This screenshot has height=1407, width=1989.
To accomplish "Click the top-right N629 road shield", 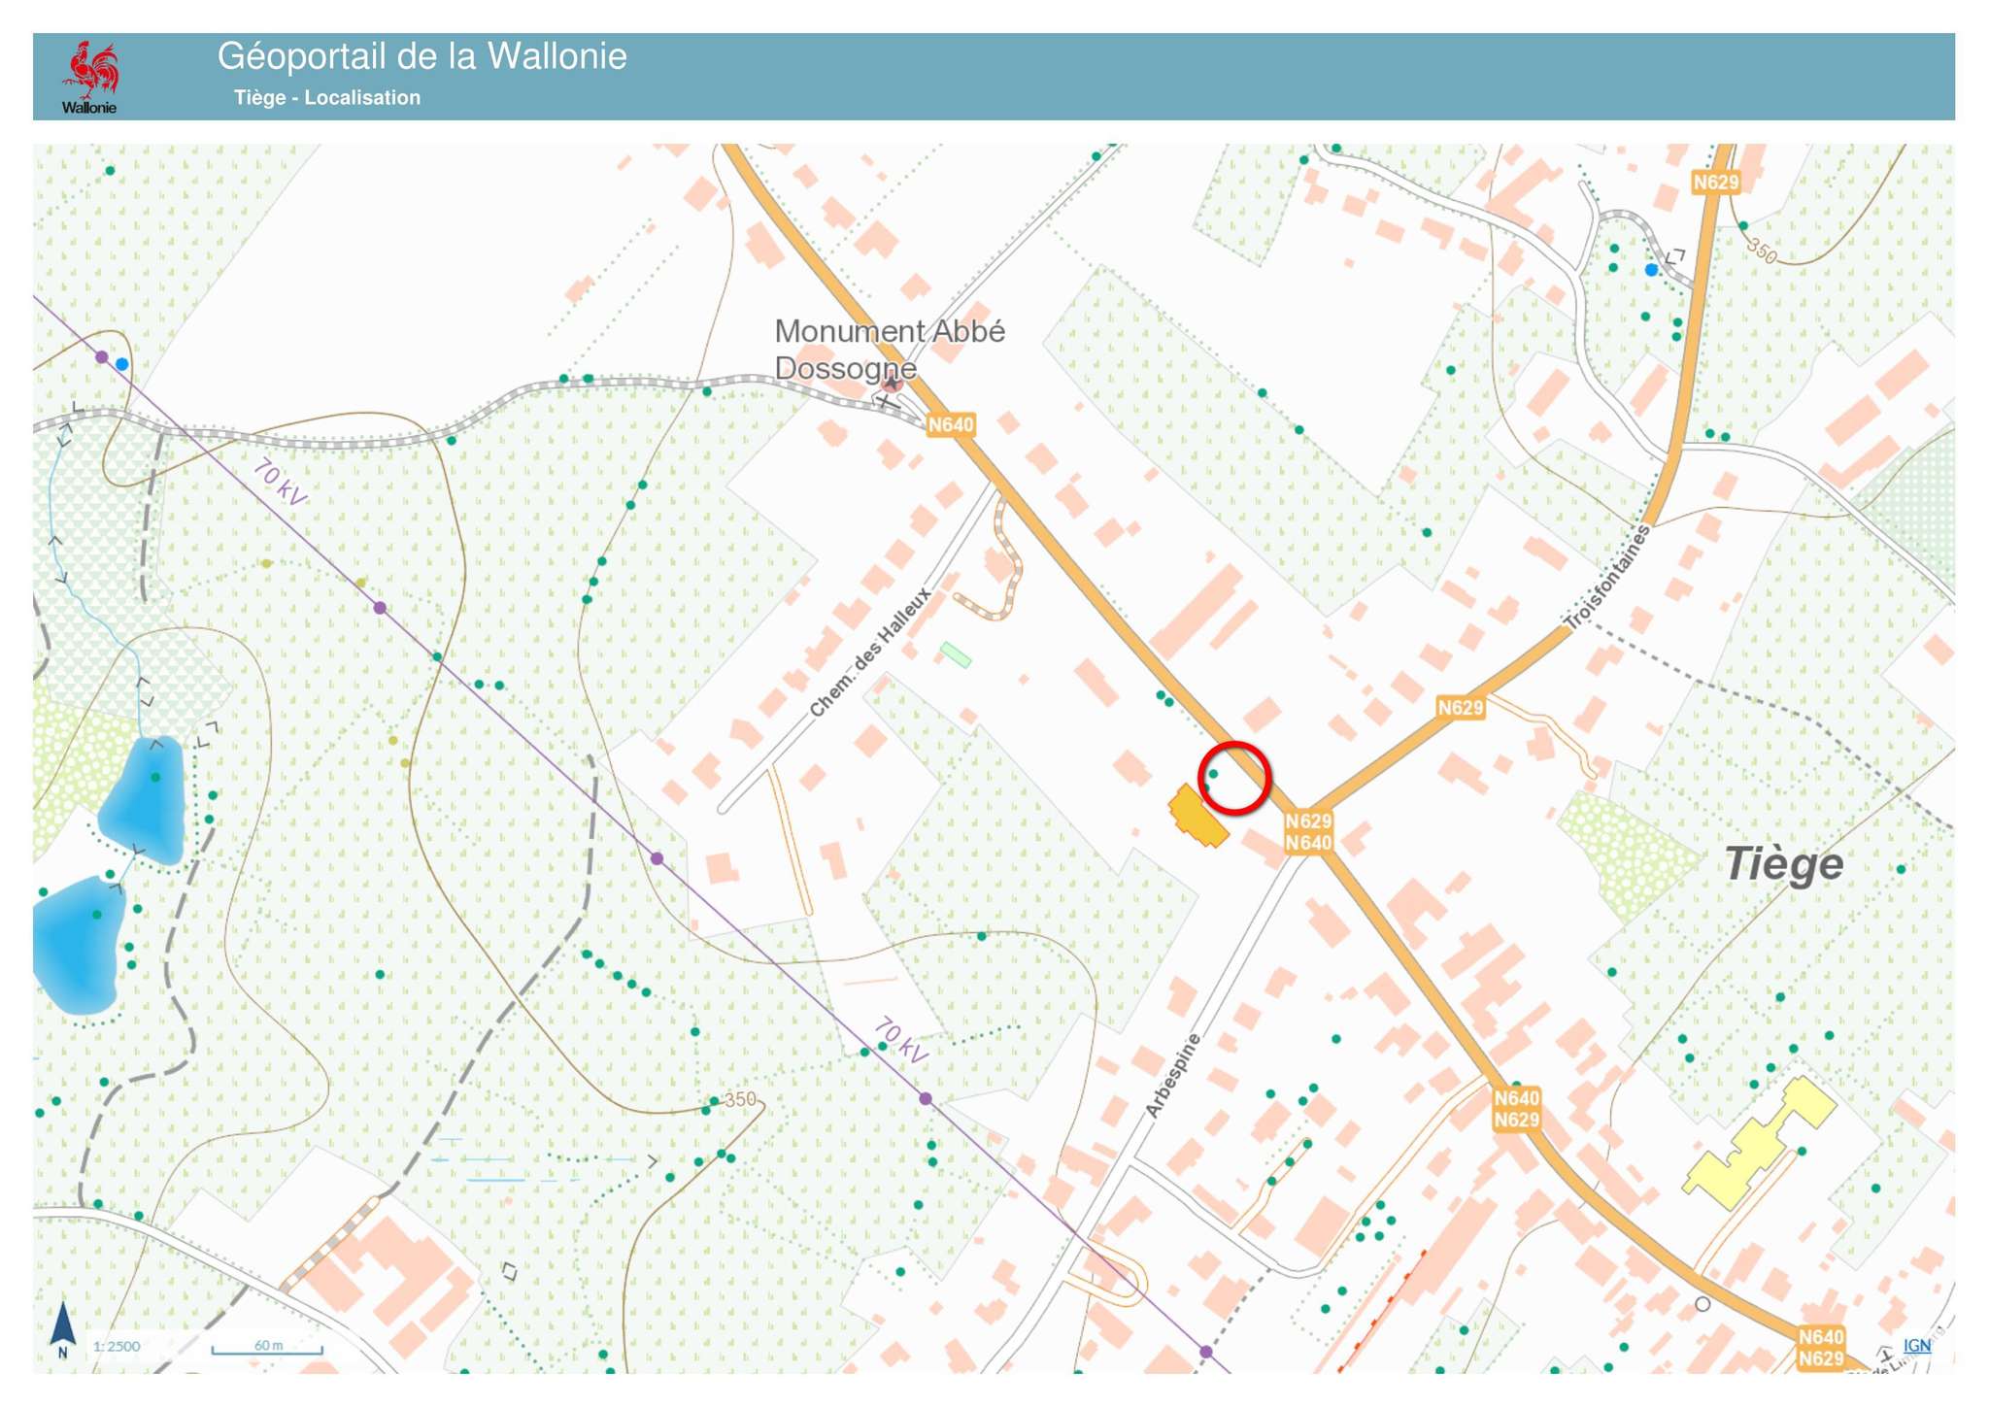I will coord(1715,183).
